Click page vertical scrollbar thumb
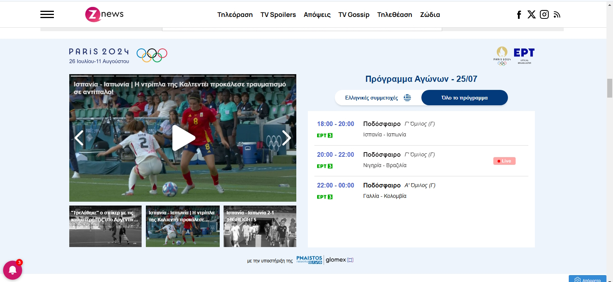Screen dimensions: 613x282 click(x=610, y=88)
